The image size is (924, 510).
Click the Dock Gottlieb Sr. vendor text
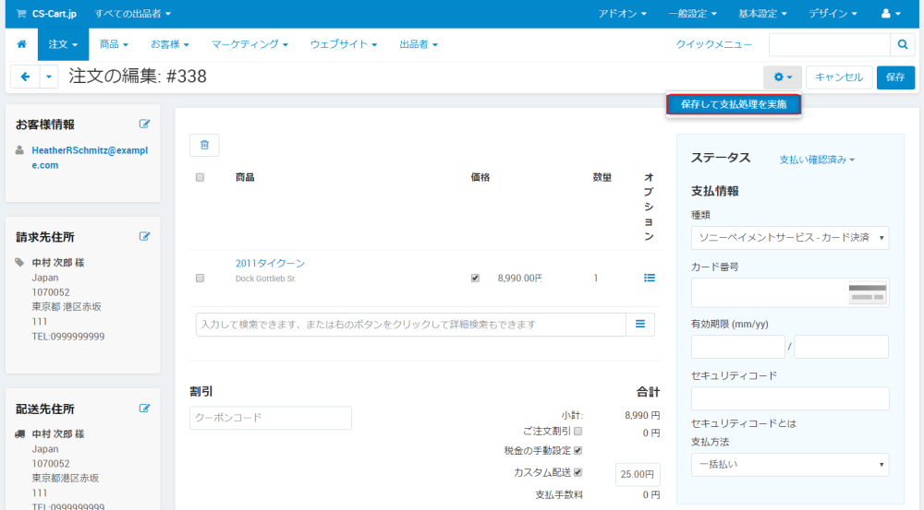(x=266, y=279)
